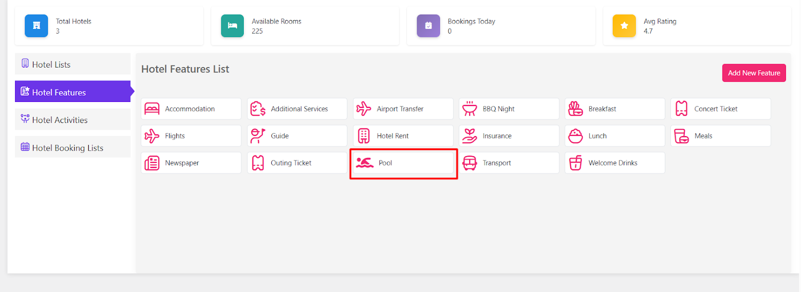Click the Airport Transfer airplane icon

coord(364,108)
